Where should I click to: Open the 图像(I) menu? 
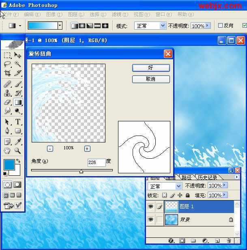(54, 15)
